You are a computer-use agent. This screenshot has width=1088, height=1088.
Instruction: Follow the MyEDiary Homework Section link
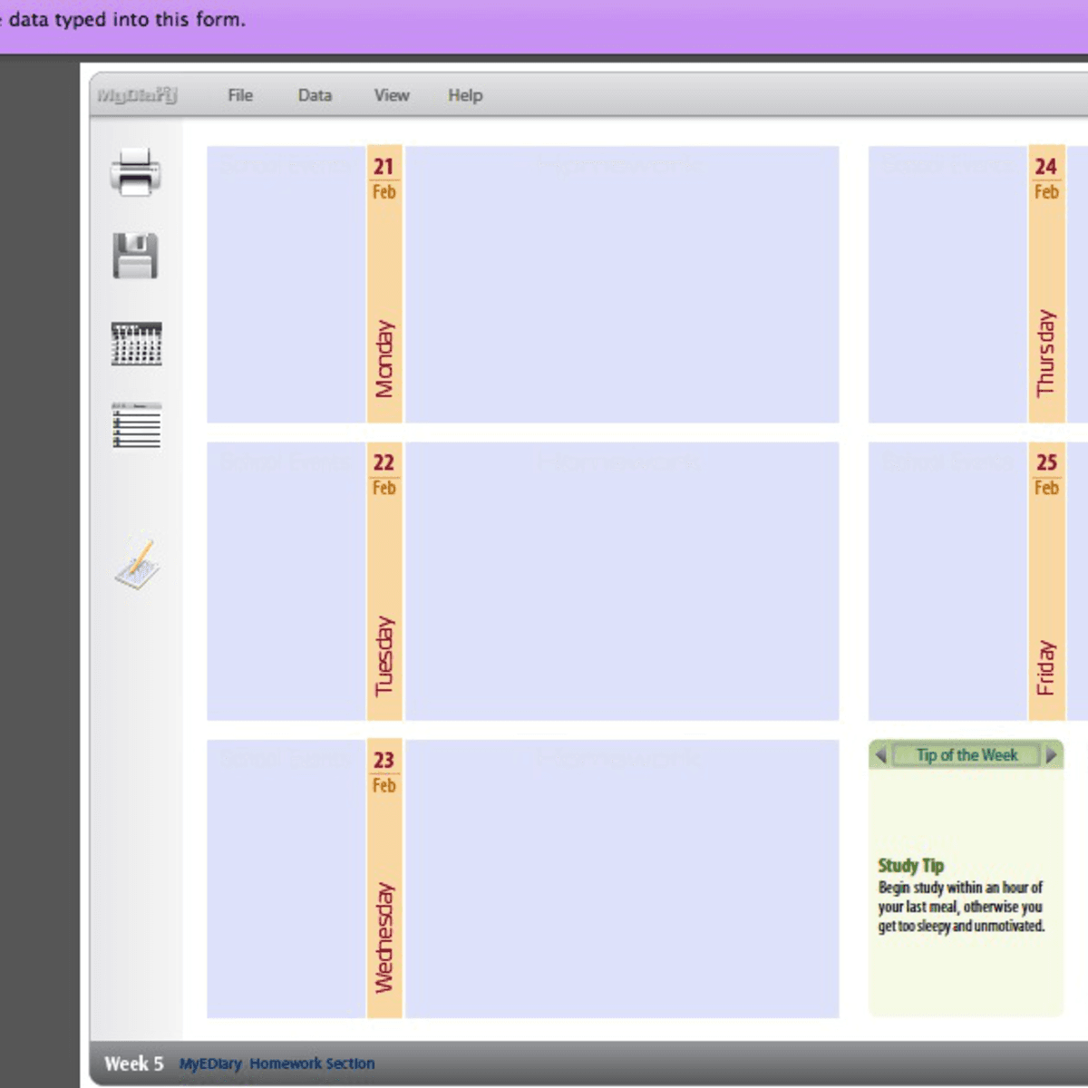[277, 1064]
